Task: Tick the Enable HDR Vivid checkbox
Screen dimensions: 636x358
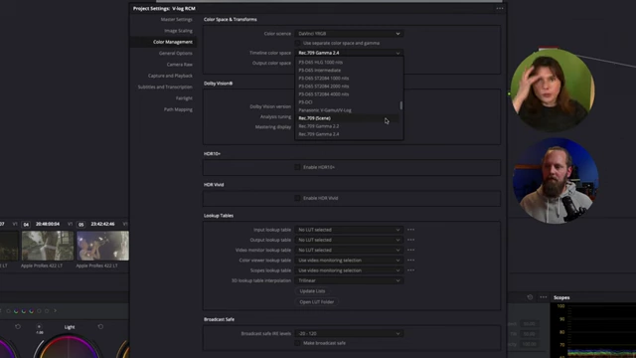Action: coord(297,198)
